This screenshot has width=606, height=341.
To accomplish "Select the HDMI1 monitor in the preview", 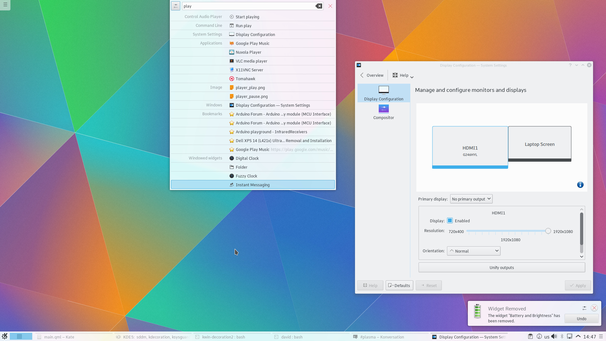I will point(470,147).
